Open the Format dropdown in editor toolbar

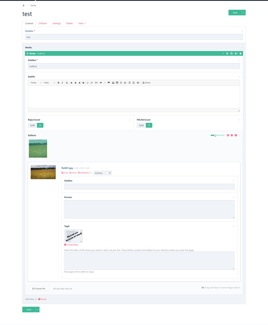[x=36, y=82]
